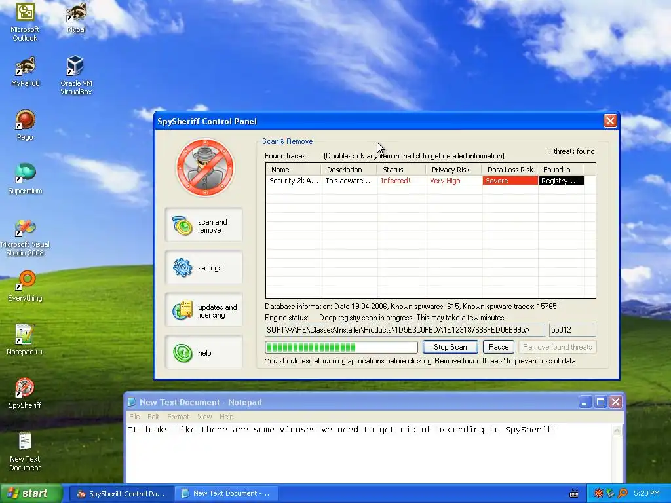Click the Windows start button

[31, 493]
